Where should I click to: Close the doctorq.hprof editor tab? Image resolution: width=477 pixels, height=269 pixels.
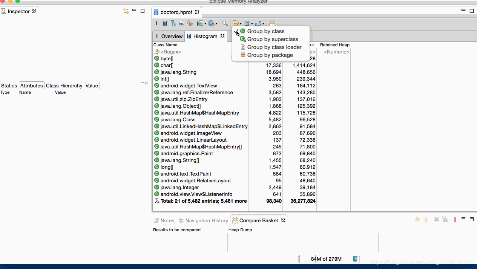tap(197, 12)
